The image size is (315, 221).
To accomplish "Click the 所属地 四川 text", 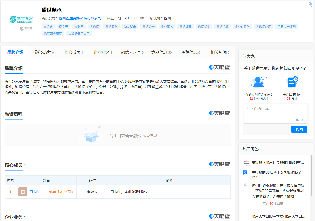I will 161,18.
